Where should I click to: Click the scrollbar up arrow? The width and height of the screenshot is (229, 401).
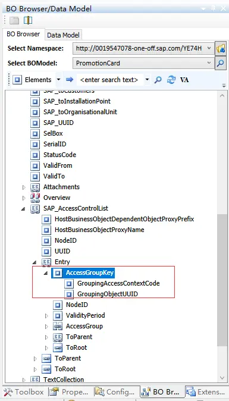coord(222,96)
